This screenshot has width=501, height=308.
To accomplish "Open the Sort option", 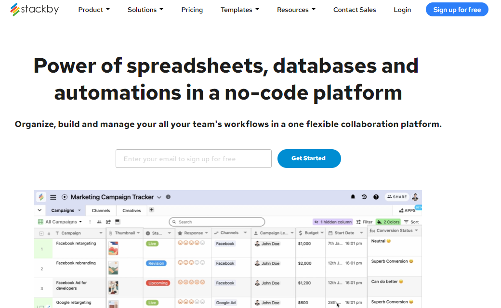I will (411, 222).
